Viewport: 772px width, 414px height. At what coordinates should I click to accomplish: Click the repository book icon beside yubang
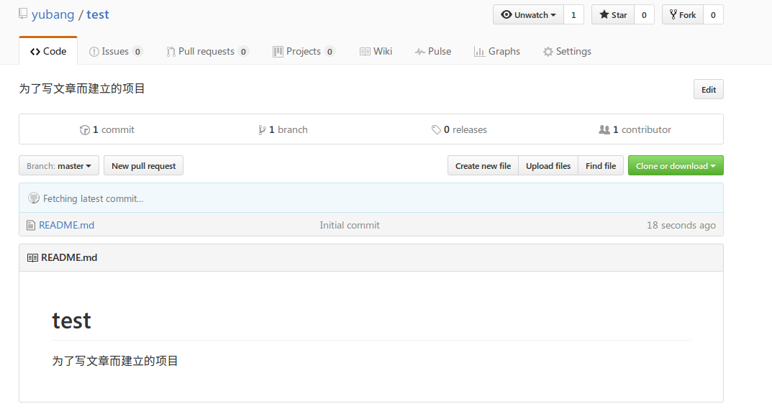coord(23,14)
